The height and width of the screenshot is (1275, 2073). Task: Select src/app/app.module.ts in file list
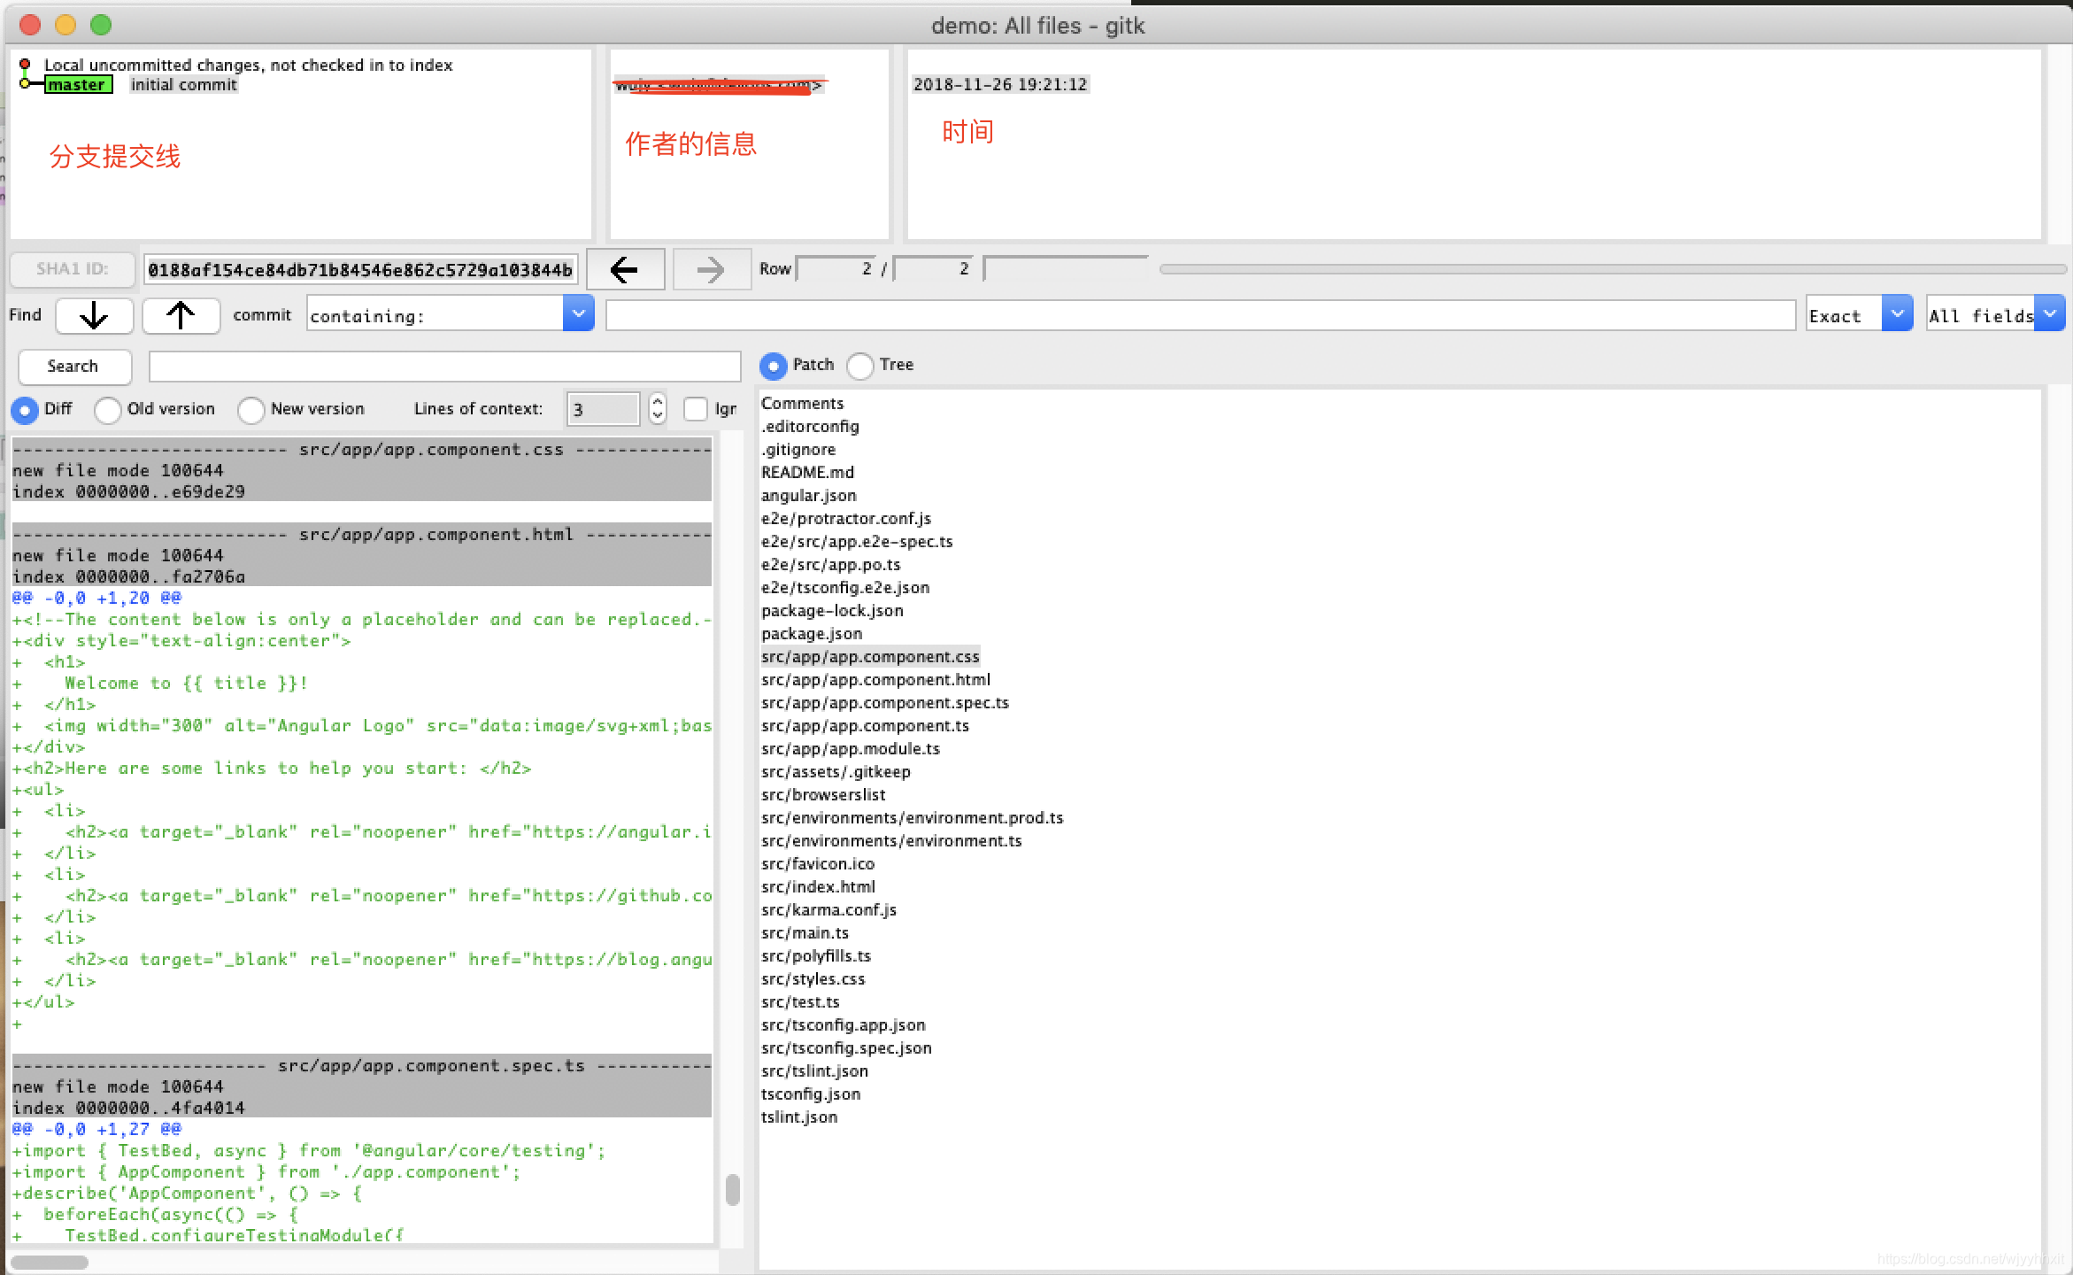850,749
